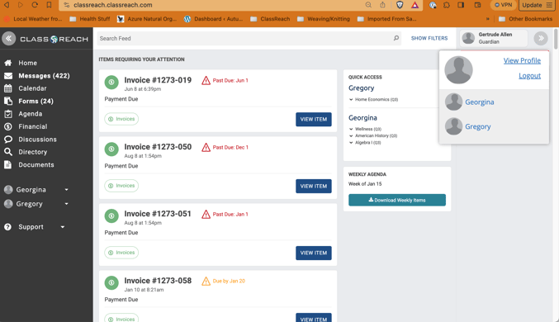Screen dimensions: 559x322
Task: Select Georgina in the profile dropdown
Action: coord(480,102)
